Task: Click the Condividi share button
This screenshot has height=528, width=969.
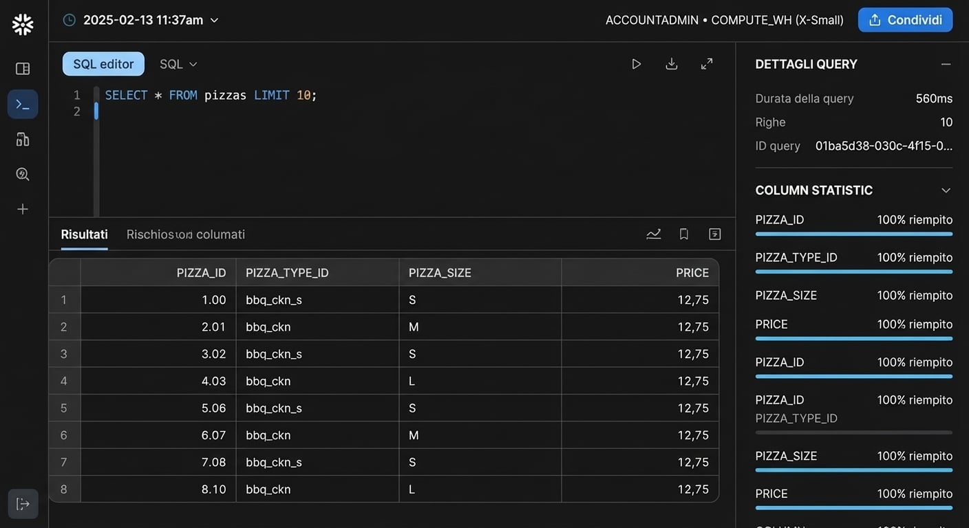Action: [x=905, y=20]
